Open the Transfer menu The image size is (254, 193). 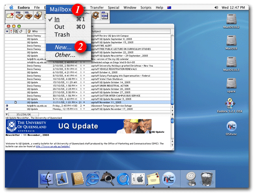[97, 7]
